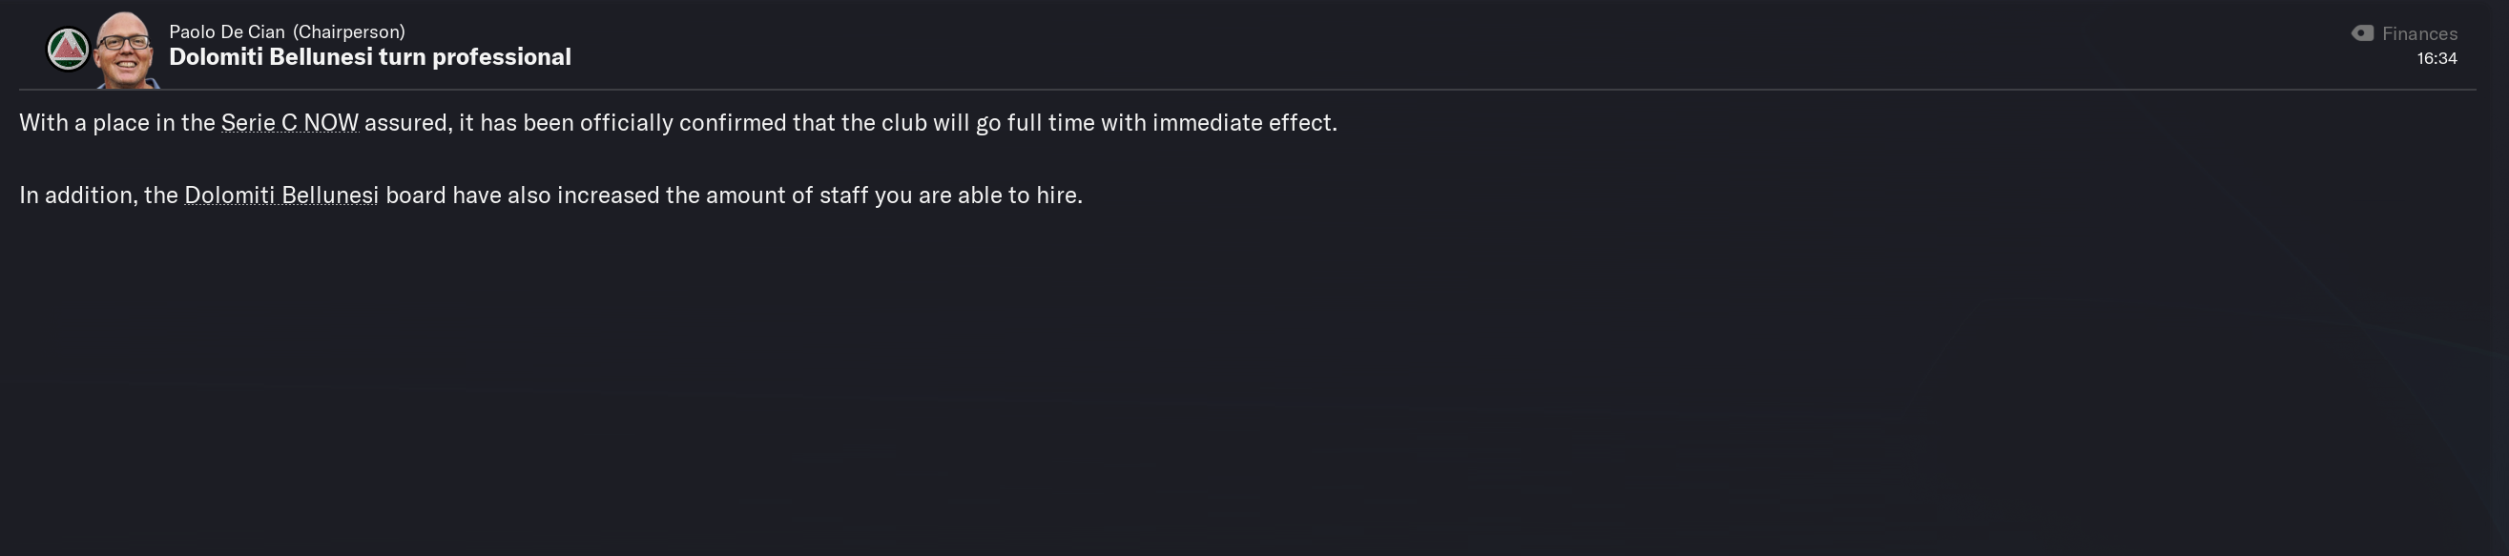Click 'With a place in the' opening text
Screen dimensions: 2509x556
click(117, 123)
